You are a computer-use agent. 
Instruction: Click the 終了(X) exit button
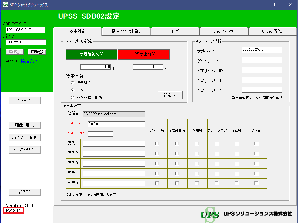tap(25, 192)
